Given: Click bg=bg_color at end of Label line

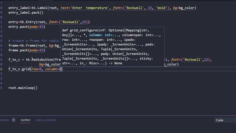Looking at the screenshot, I should 184,8.
